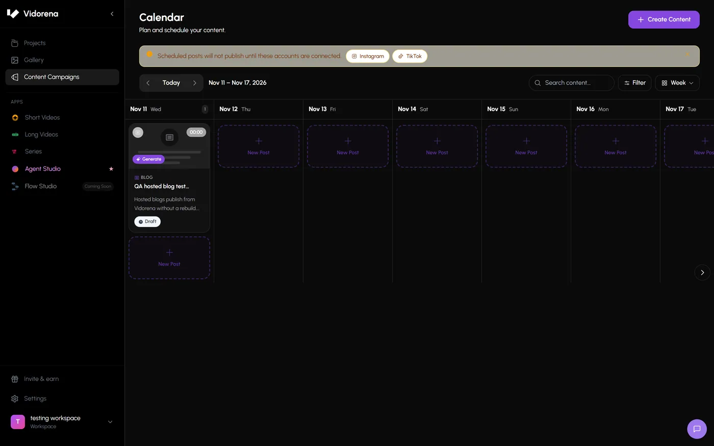The image size is (714, 446).
Task: Open the Long Videos app
Action: [62, 135]
